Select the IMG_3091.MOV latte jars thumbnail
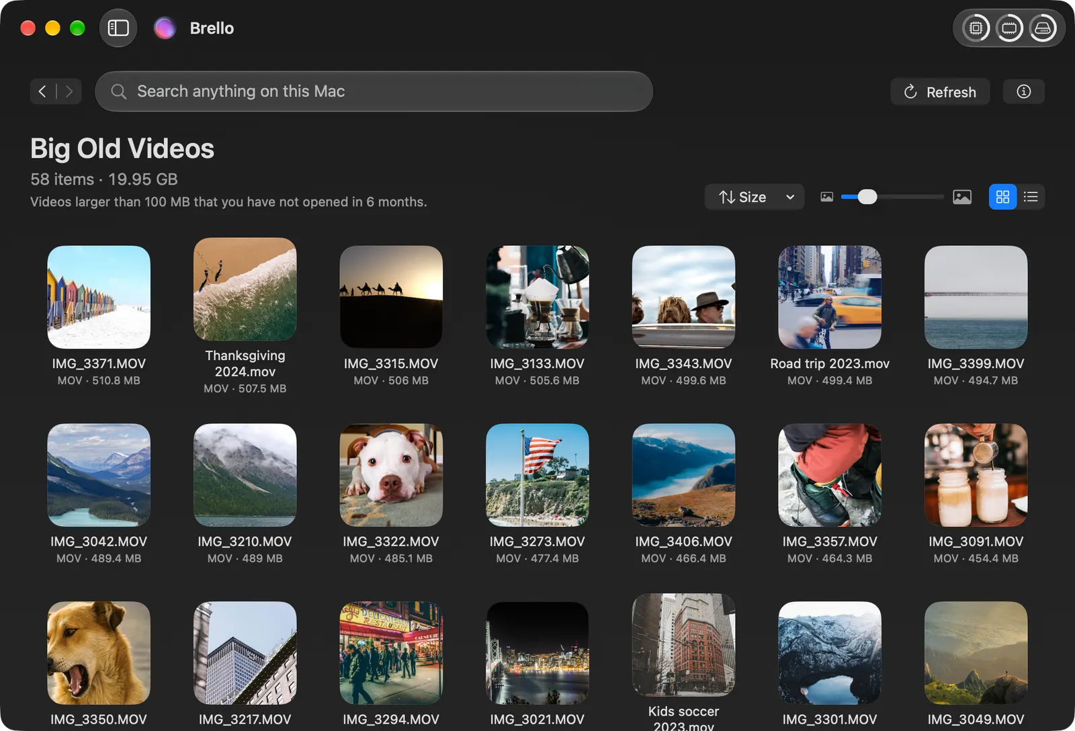The image size is (1075, 731). [976, 475]
